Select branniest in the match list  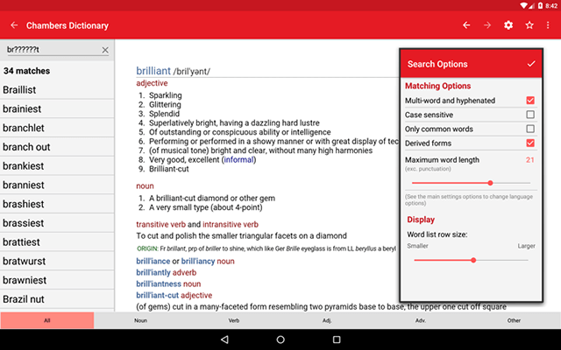pyautogui.click(x=57, y=185)
